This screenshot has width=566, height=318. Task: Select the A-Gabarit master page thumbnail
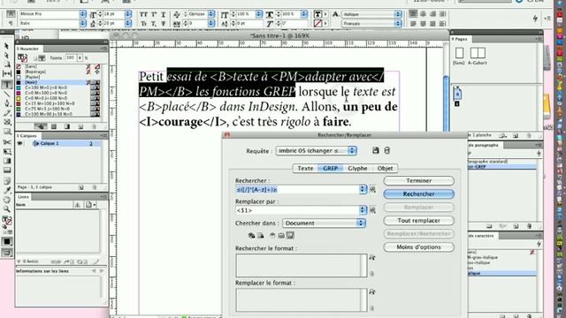(478, 53)
